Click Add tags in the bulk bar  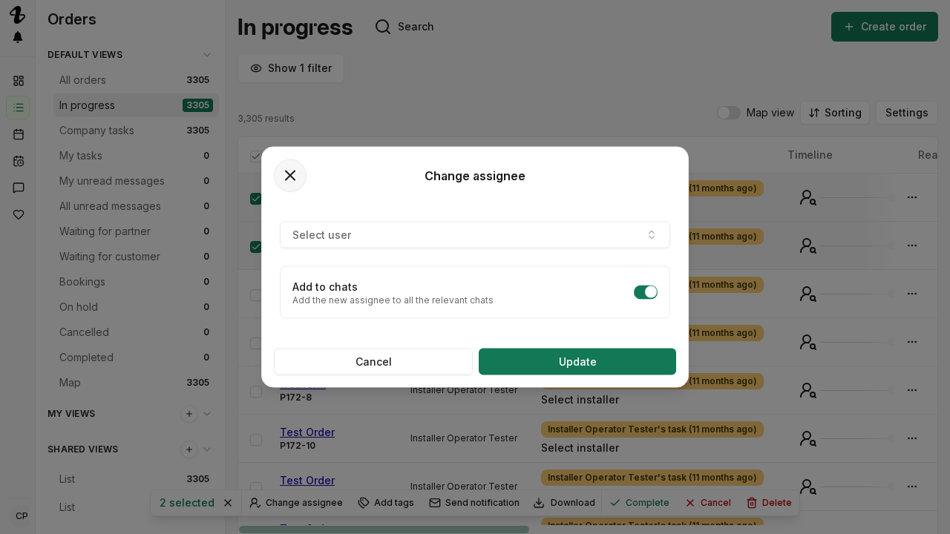click(386, 503)
